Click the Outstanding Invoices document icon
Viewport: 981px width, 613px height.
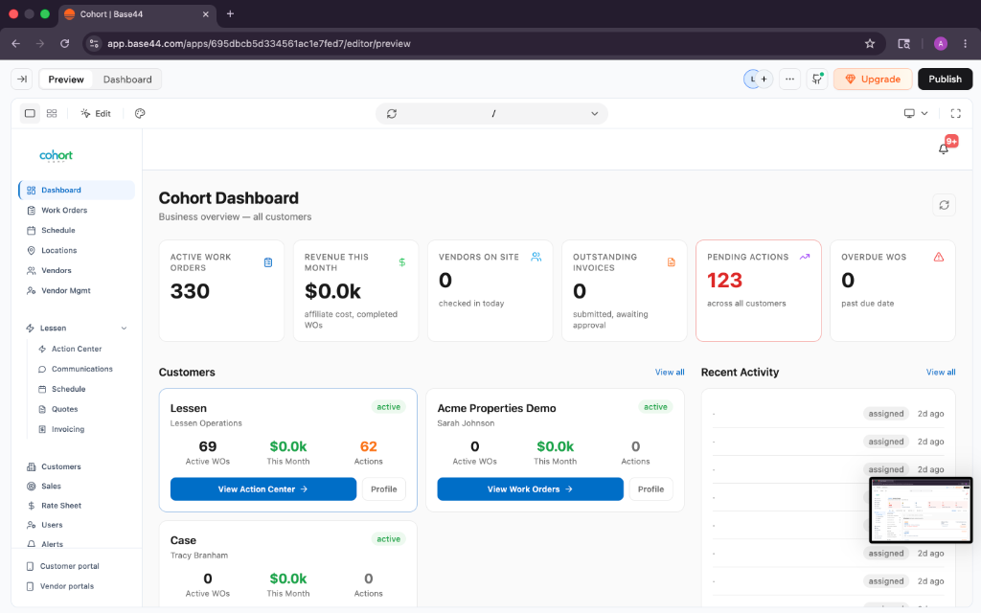672,262
